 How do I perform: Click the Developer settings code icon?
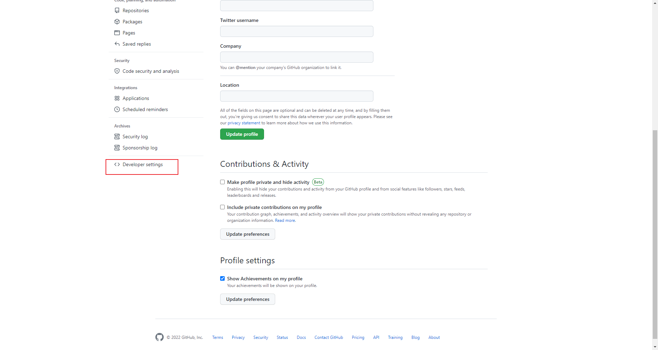click(x=117, y=164)
